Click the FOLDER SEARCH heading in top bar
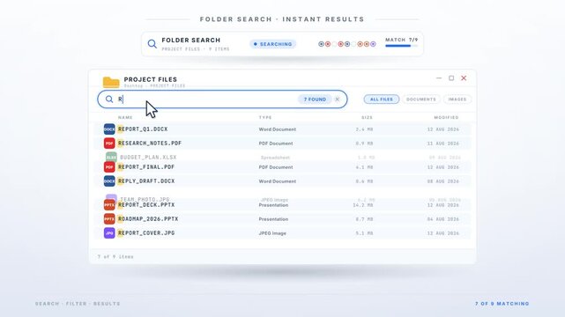The width and height of the screenshot is (565, 317). pyautogui.click(x=191, y=40)
